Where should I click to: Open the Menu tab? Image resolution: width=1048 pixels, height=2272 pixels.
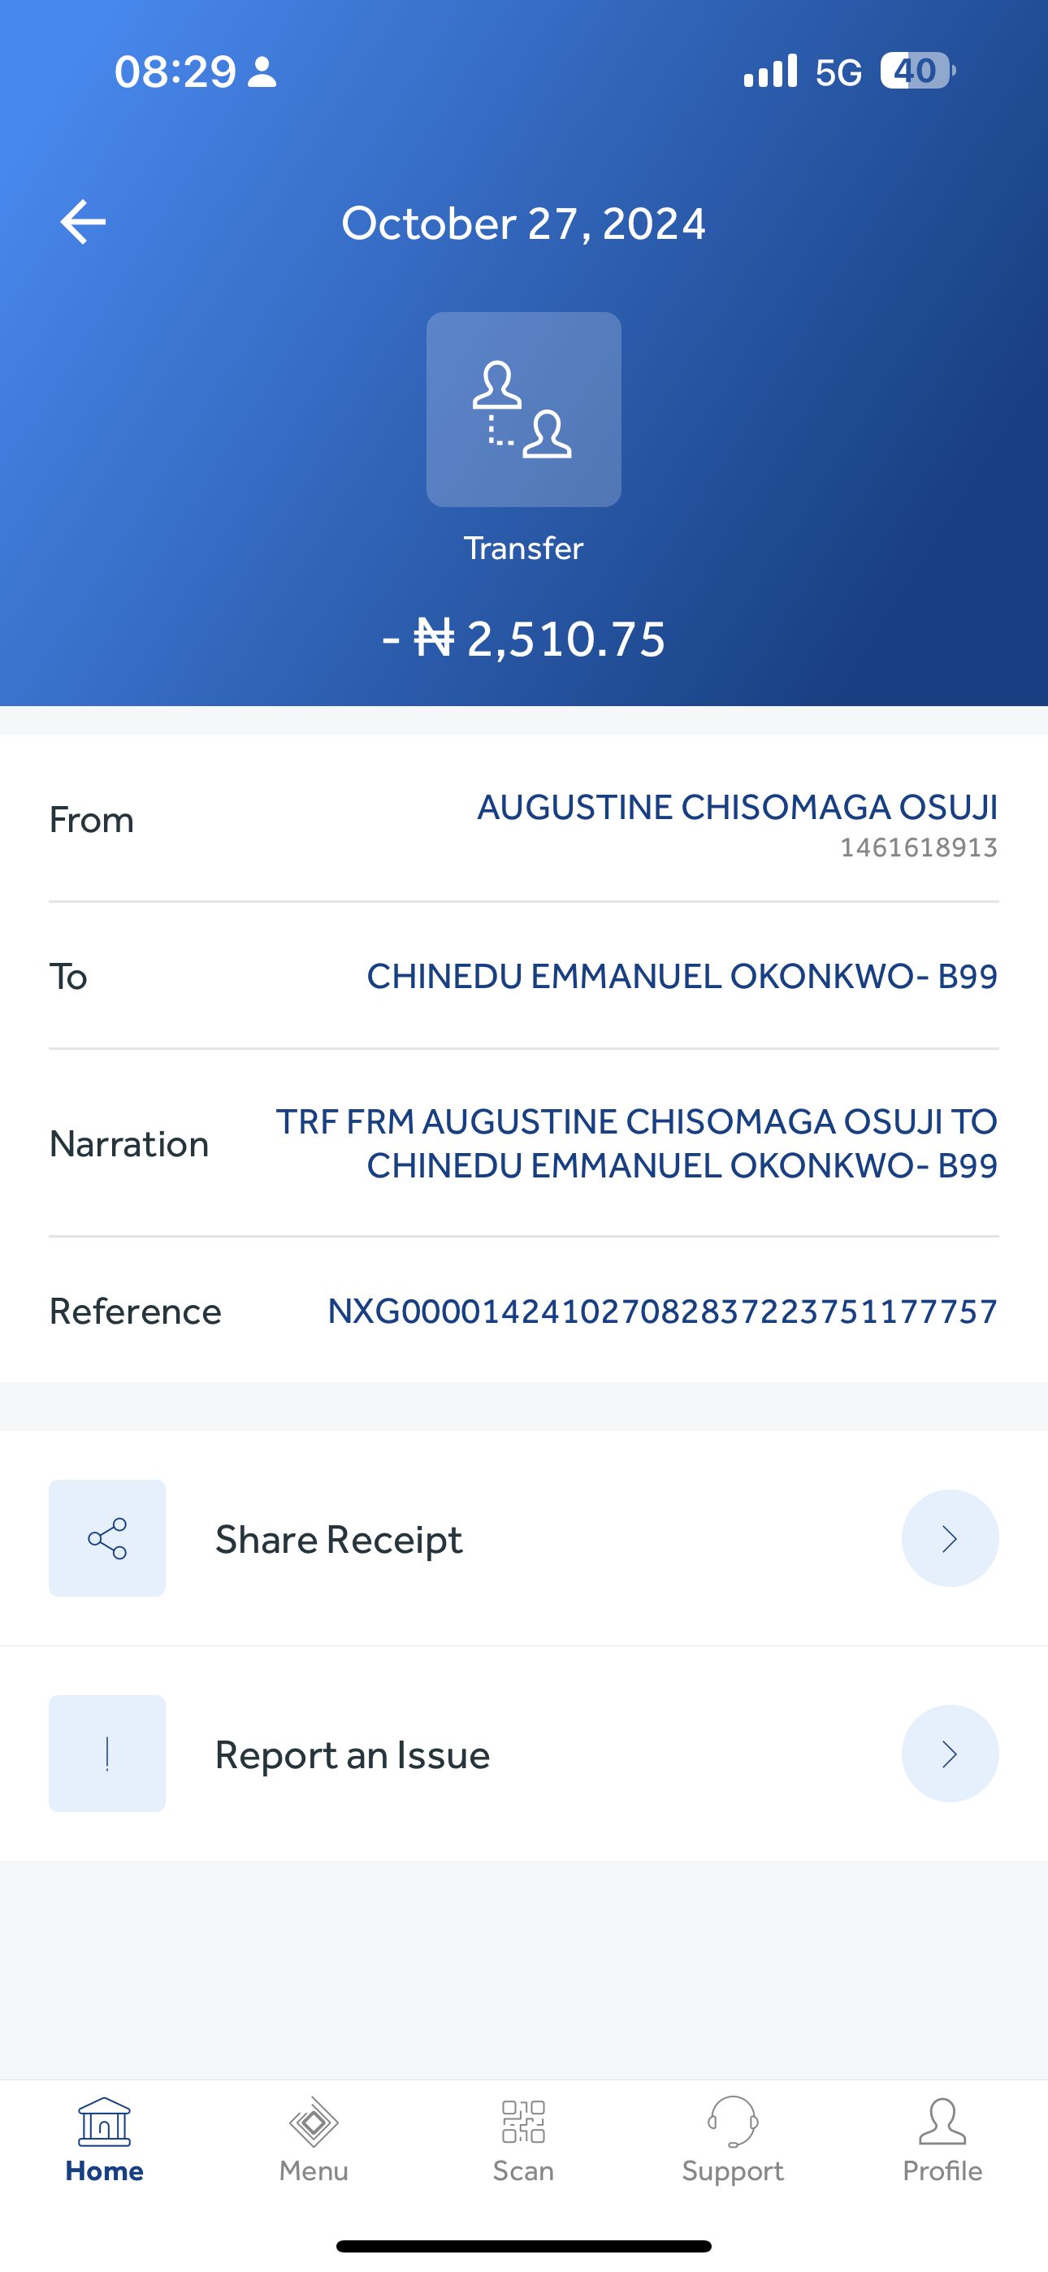[313, 2140]
